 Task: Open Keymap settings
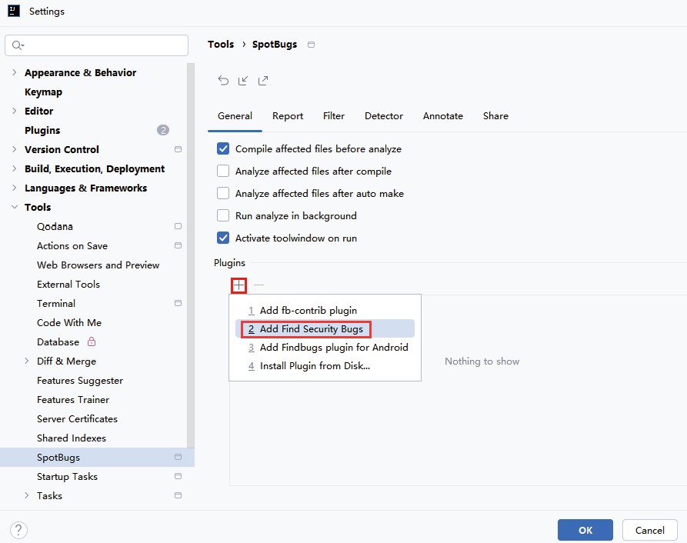pyautogui.click(x=43, y=92)
